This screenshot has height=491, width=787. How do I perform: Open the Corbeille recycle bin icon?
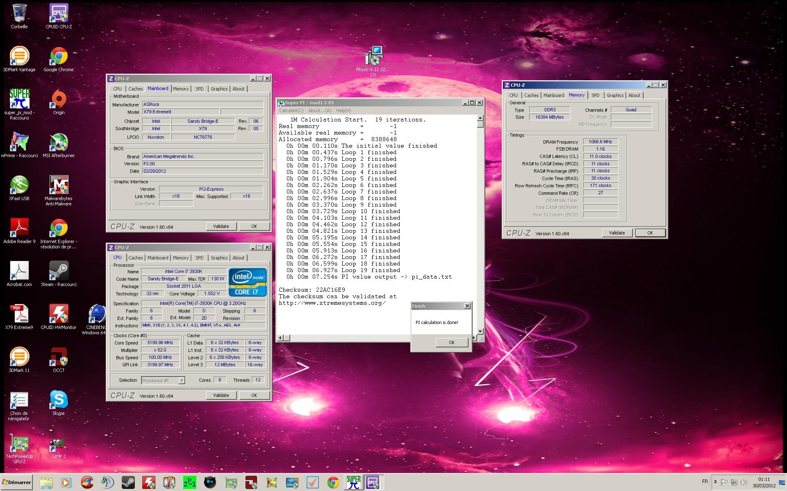pyautogui.click(x=19, y=16)
